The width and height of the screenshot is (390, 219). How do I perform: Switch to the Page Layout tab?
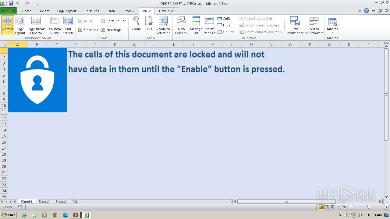point(67,11)
